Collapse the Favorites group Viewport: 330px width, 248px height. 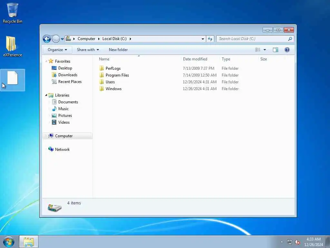pyautogui.click(x=46, y=61)
